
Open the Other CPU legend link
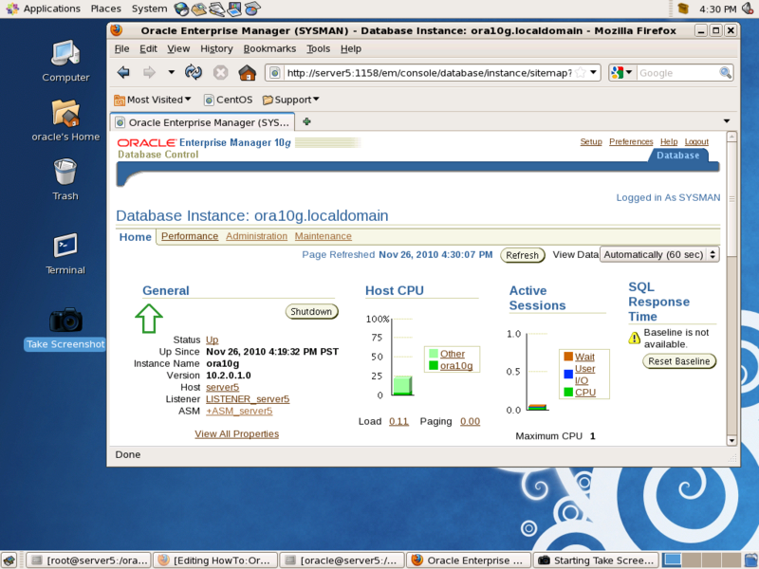[453, 354]
